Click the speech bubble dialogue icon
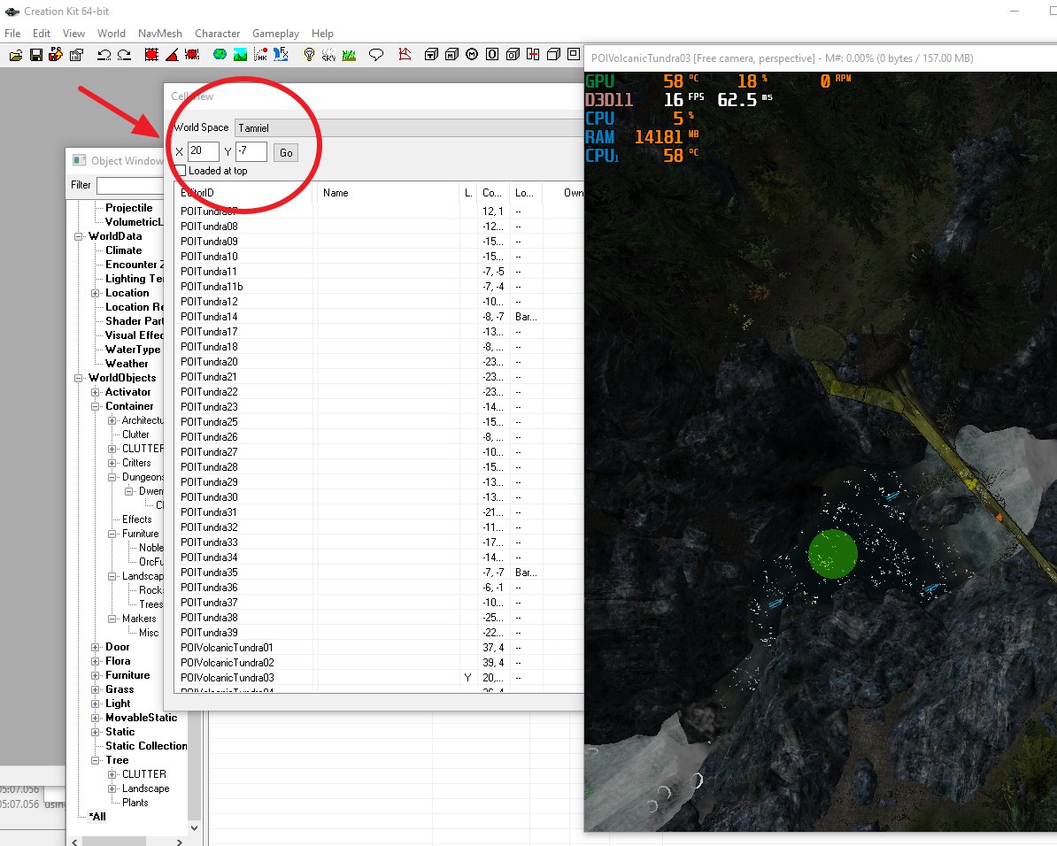 376,55
